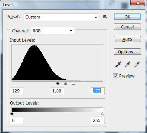
Task: Click the input midtone gray slider
Action: point(65,83)
